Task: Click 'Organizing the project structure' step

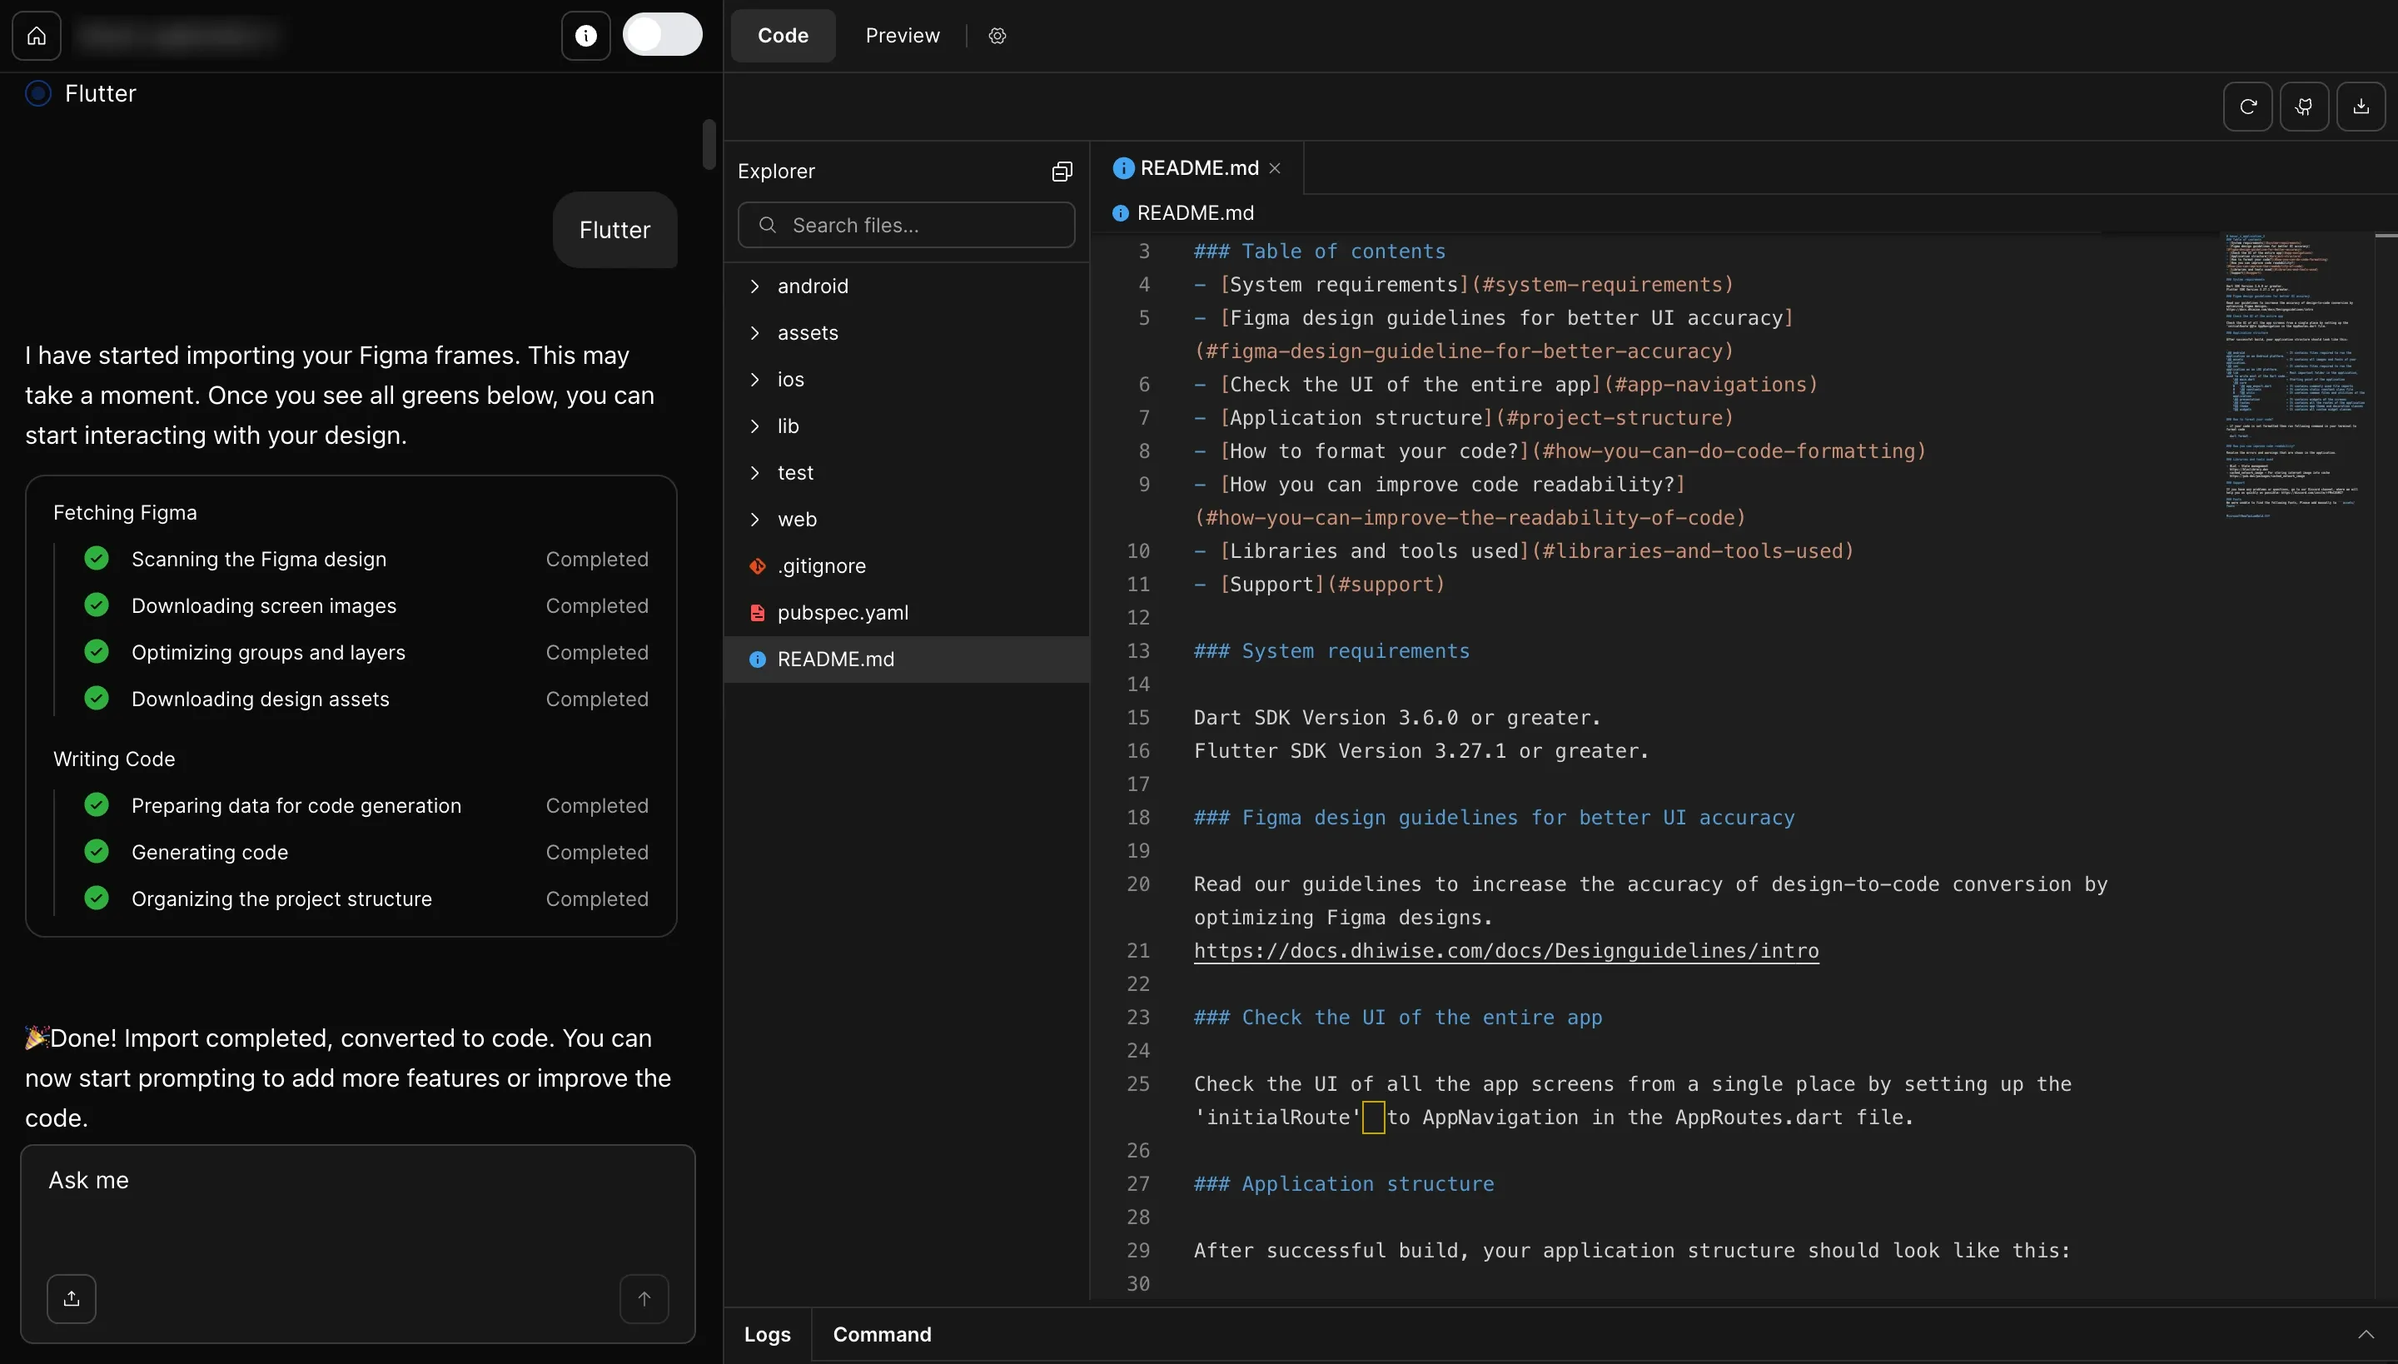Action: [x=282, y=899]
